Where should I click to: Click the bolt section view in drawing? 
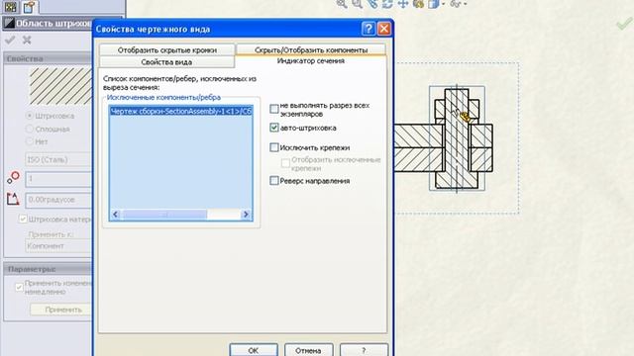[457, 138]
